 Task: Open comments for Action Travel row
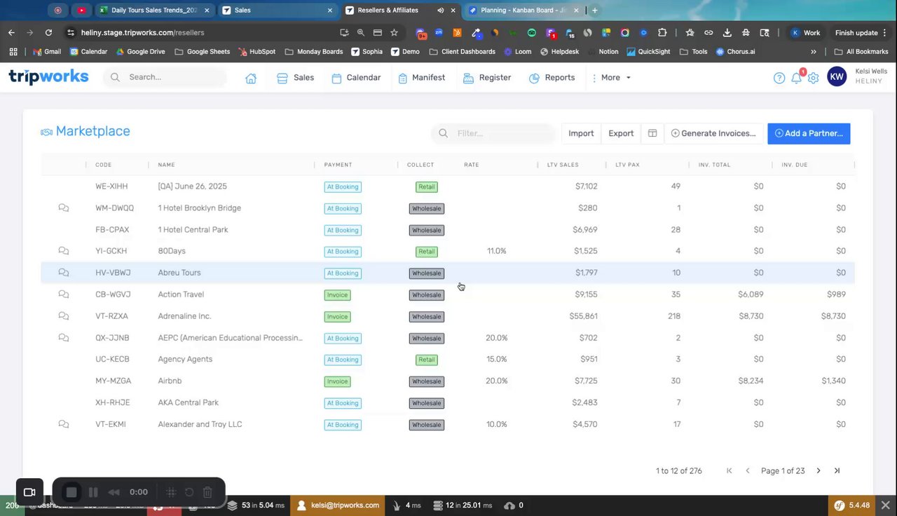tap(64, 294)
